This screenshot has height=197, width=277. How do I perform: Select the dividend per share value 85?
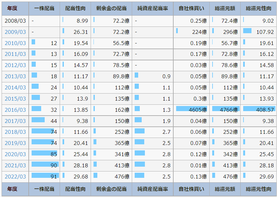click(x=54, y=154)
